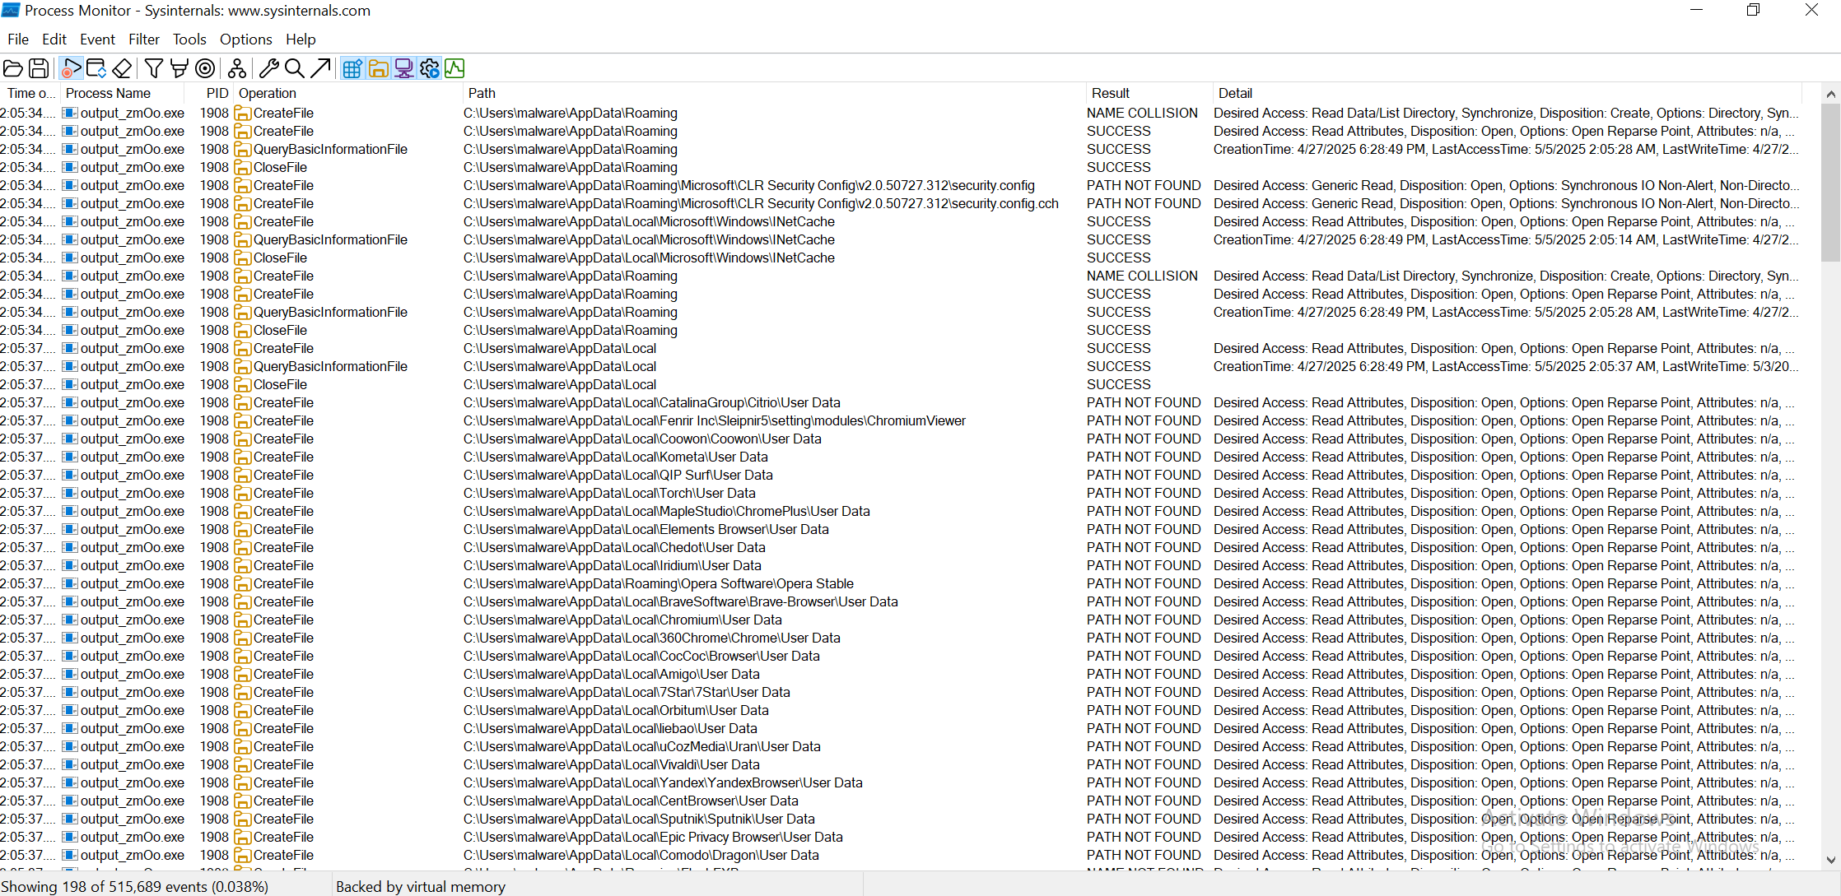Open the Filter menu

[x=144, y=39]
